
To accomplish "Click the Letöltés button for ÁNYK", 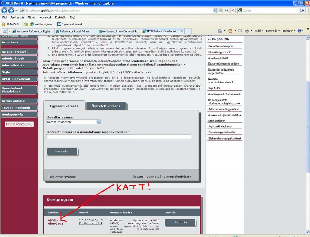I will [180, 222].
